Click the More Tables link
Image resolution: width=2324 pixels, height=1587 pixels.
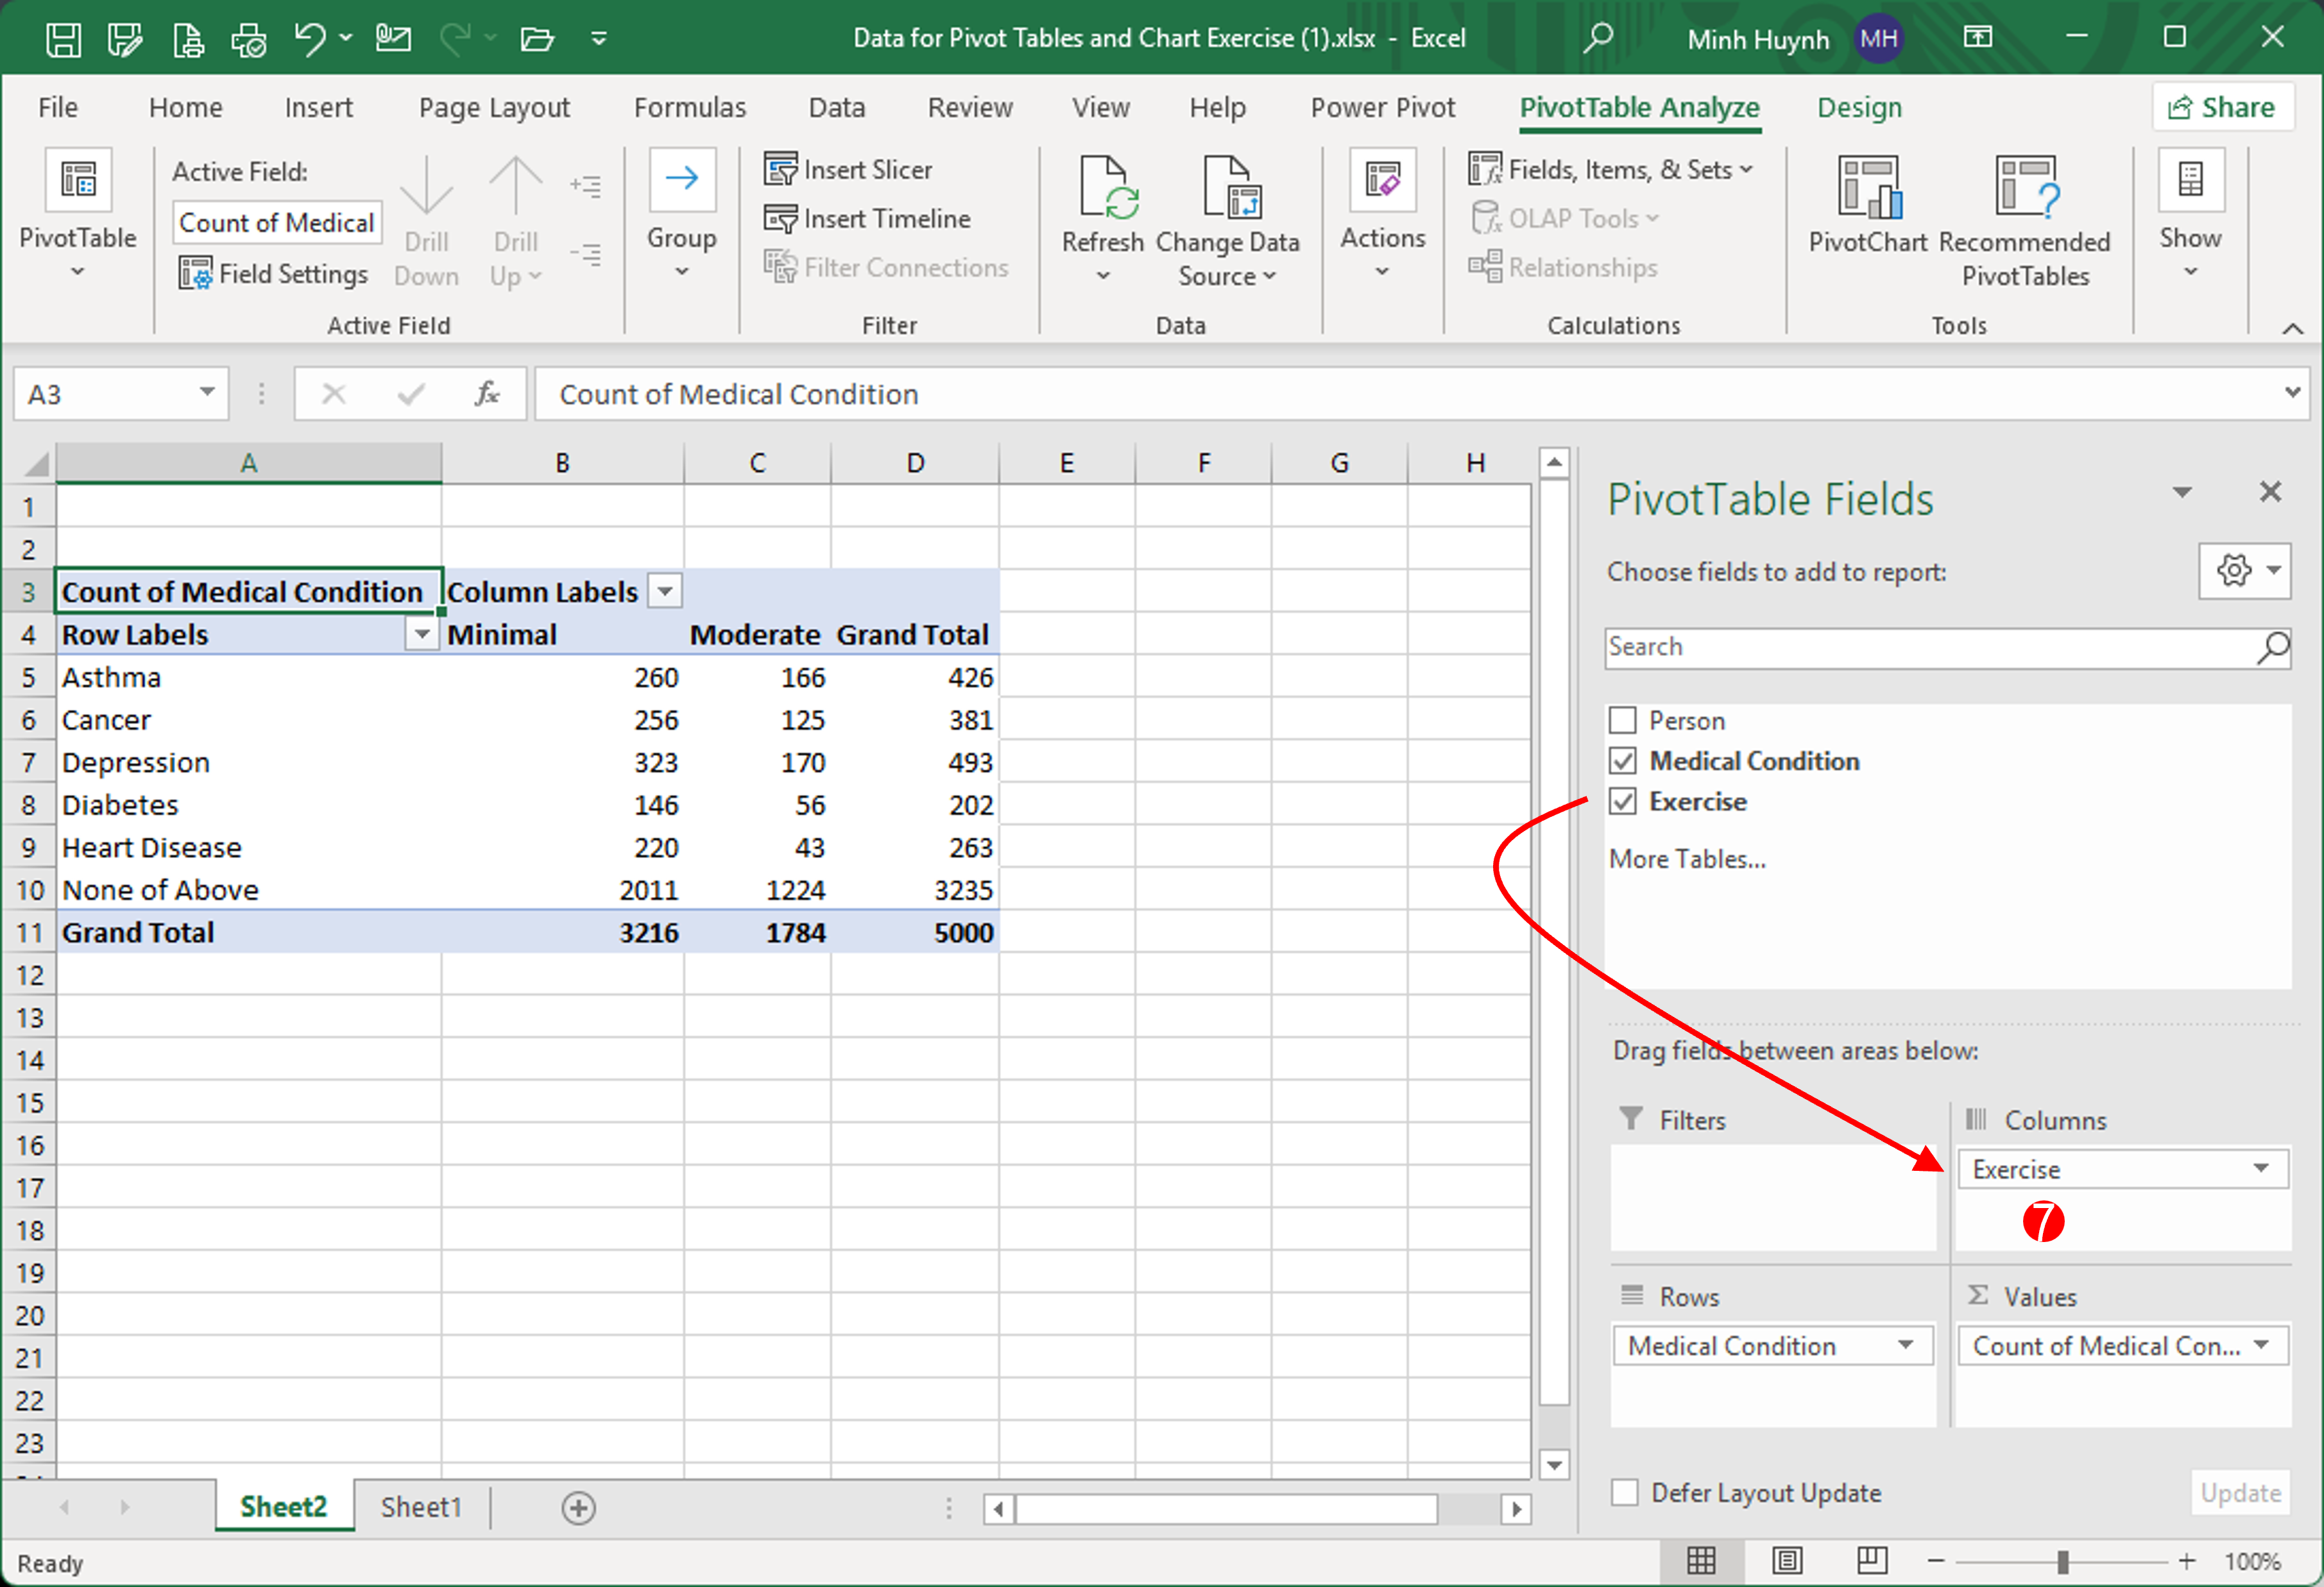pos(1687,859)
